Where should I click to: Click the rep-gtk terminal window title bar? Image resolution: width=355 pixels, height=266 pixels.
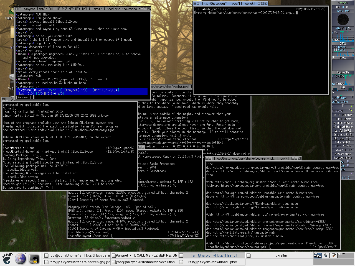(x=253, y=158)
